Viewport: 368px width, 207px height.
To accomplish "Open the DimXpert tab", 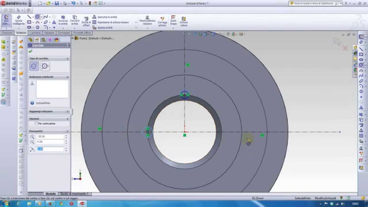I will coord(64,33).
